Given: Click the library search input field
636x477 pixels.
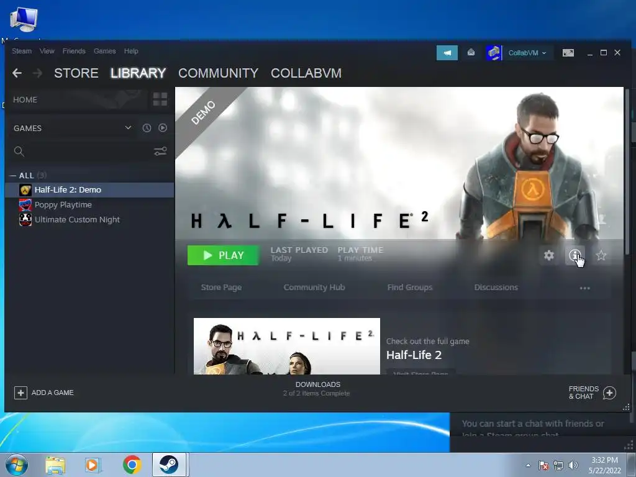Looking at the screenshot, I should click(88, 152).
